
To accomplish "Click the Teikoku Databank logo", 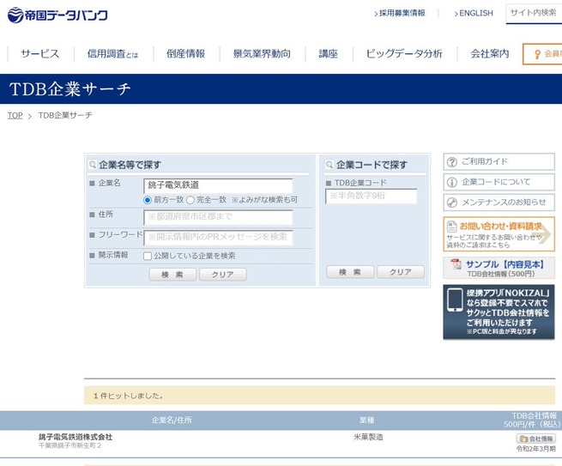I will point(57,15).
